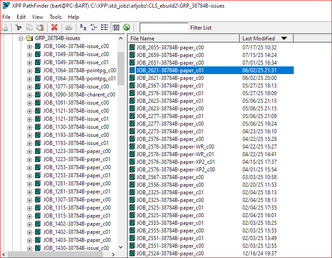
Task: Click the tree scrollbar down arrow
Action: 121,247
